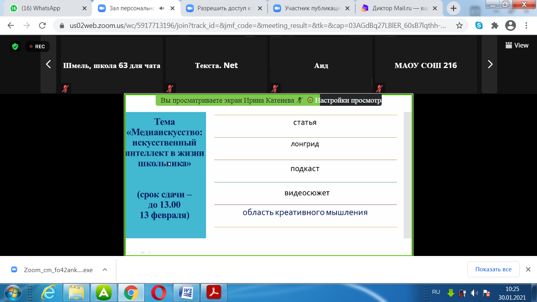The image size is (537, 302).
Task: Open Opera browser from the taskbar
Action: click(x=158, y=292)
